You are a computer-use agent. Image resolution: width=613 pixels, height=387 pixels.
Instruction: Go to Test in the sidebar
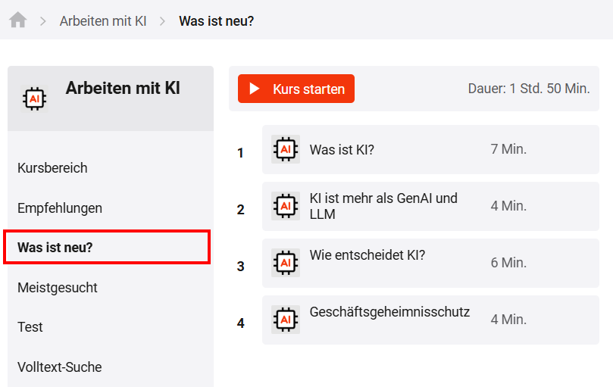point(30,327)
